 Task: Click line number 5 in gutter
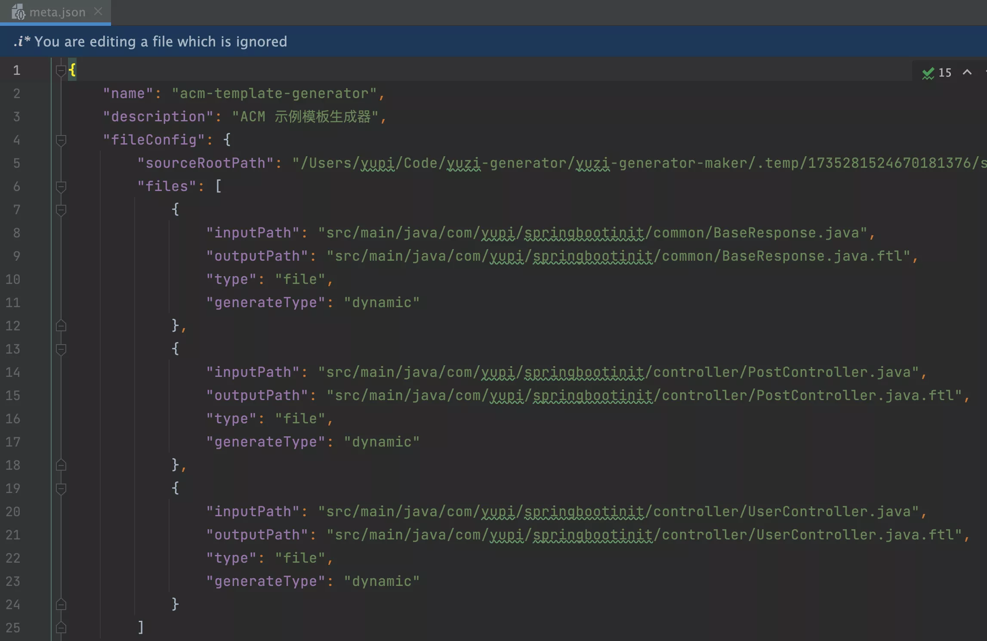(x=16, y=163)
